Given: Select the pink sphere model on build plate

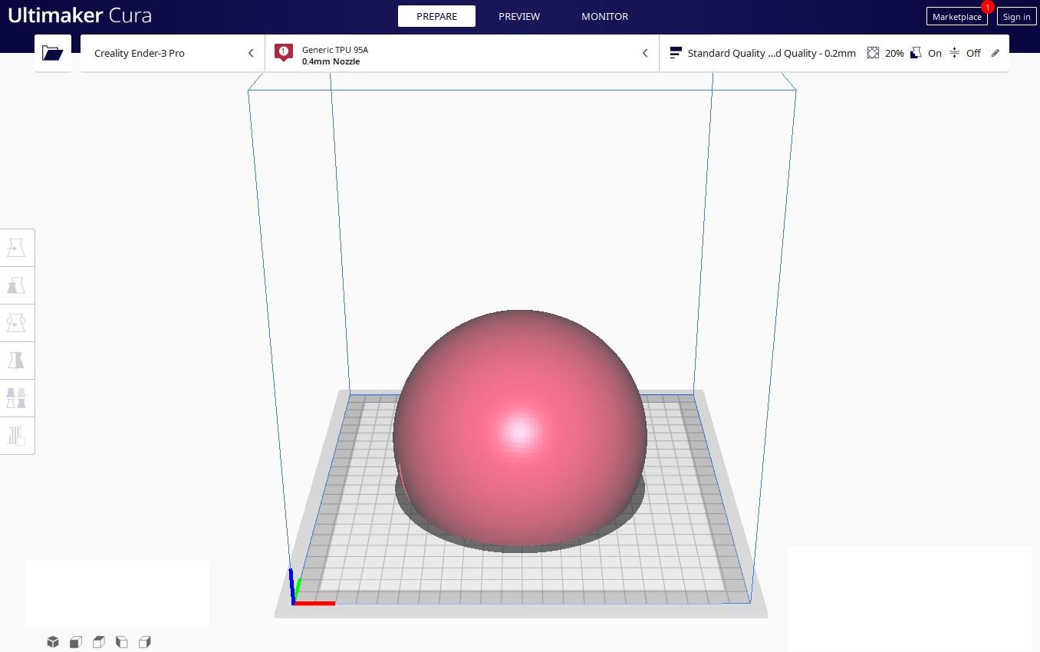Looking at the screenshot, I should (520, 428).
